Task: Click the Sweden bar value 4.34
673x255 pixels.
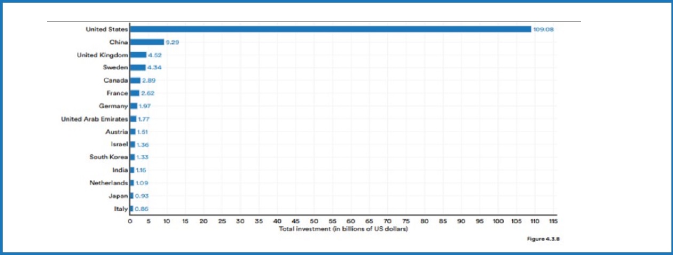Action: point(154,68)
